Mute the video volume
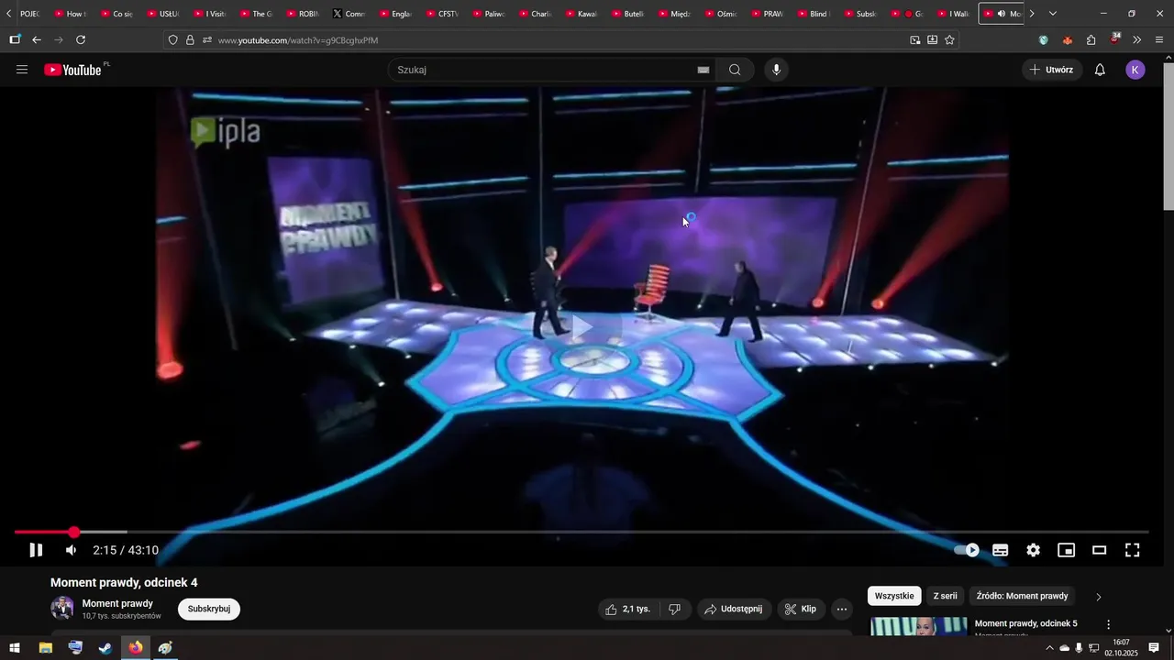Image resolution: width=1174 pixels, height=660 pixels. click(72, 550)
